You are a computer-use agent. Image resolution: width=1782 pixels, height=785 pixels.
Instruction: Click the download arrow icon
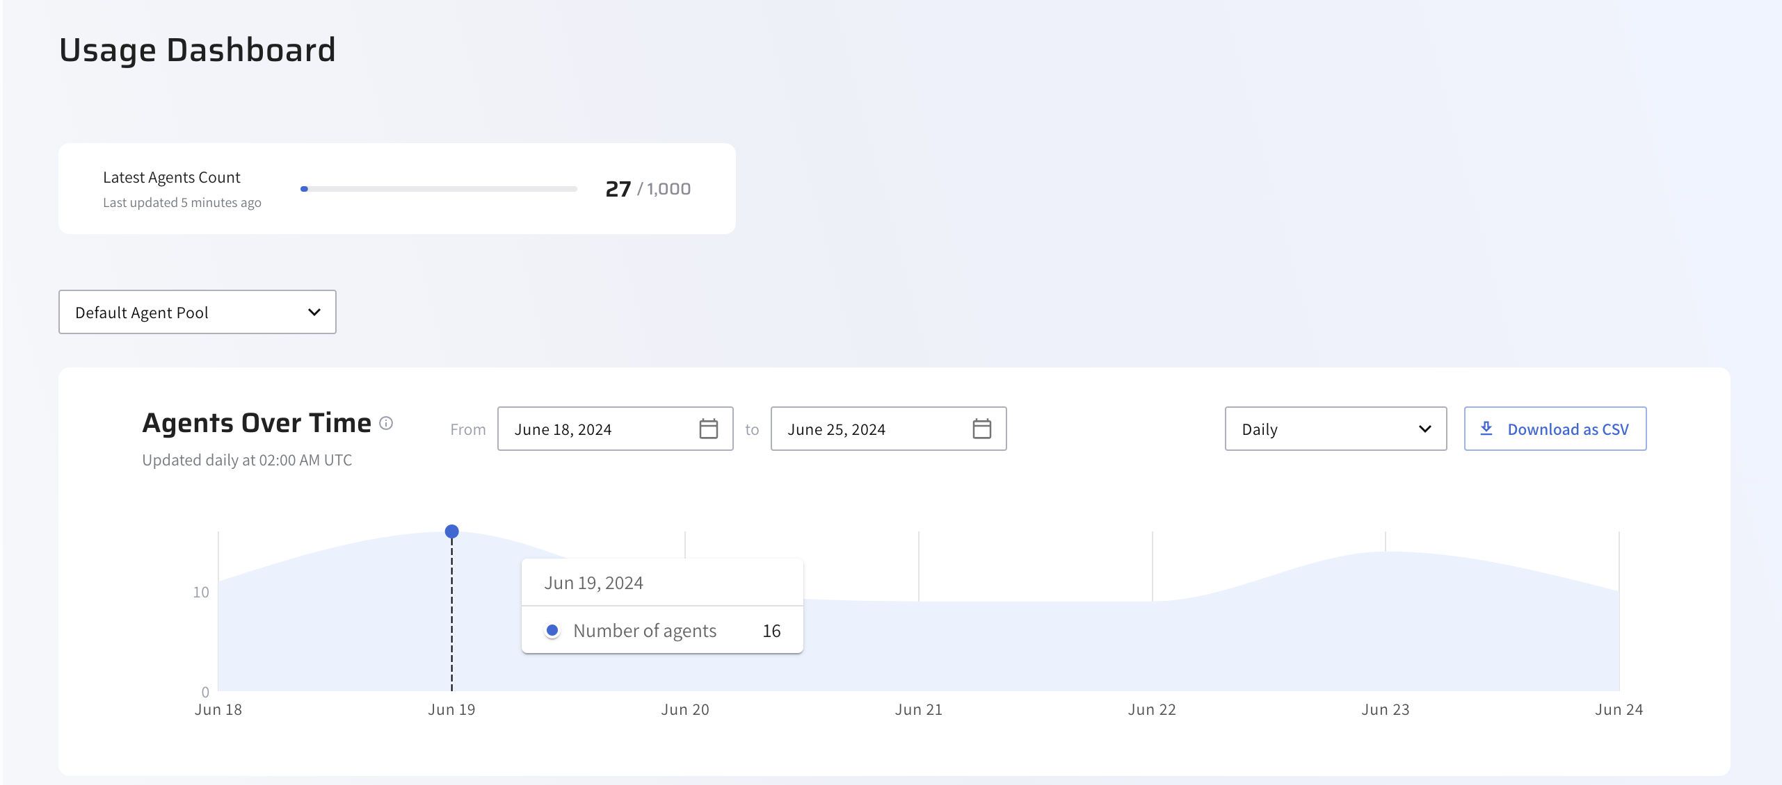coord(1486,429)
